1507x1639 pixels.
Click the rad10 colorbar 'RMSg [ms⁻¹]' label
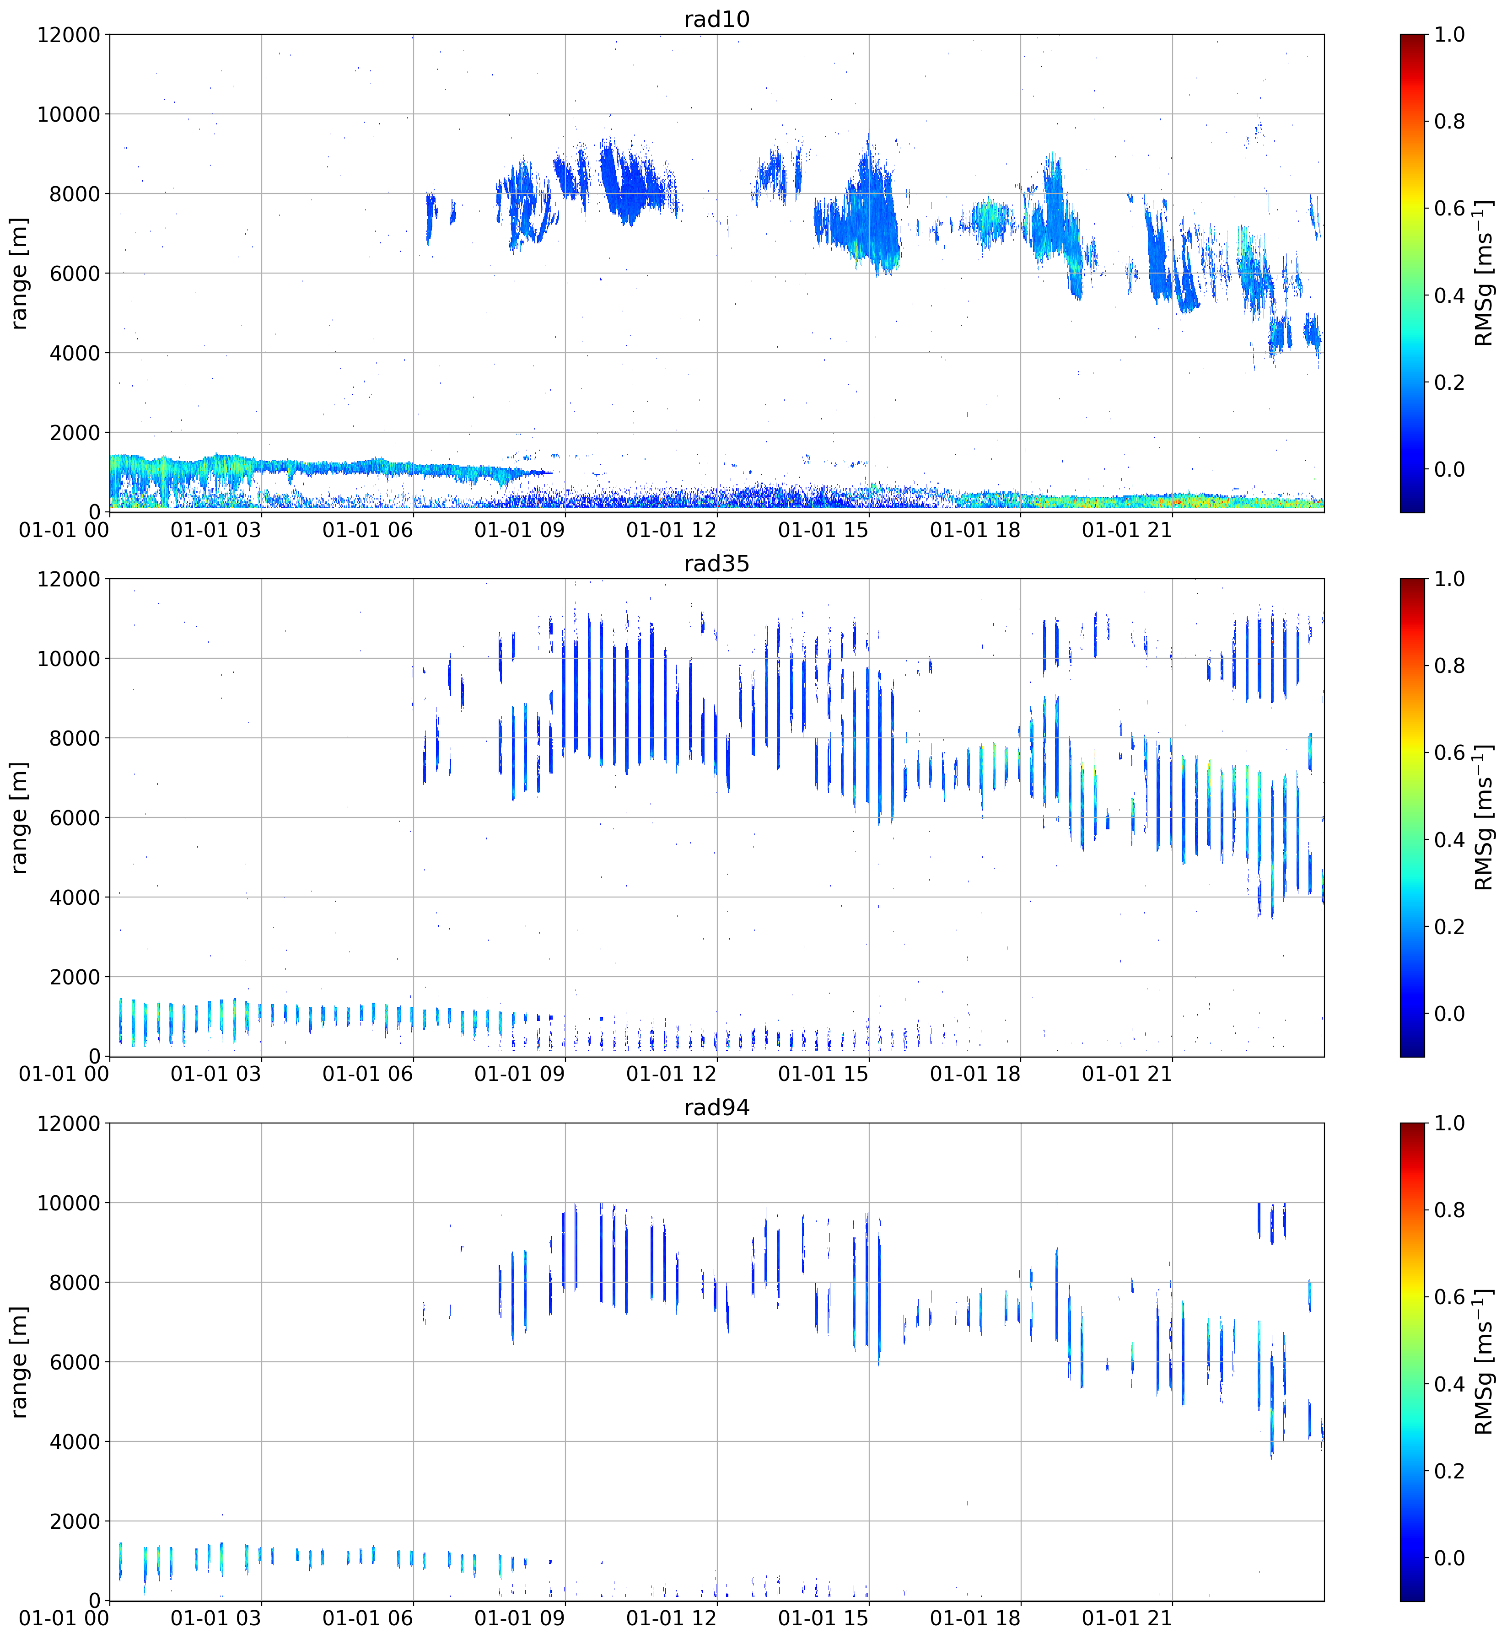pos(1484,273)
